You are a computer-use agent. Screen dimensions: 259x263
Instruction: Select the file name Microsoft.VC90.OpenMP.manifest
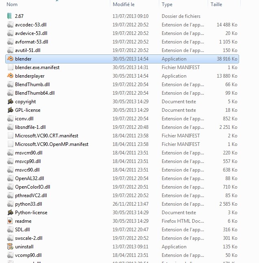tap(52, 144)
